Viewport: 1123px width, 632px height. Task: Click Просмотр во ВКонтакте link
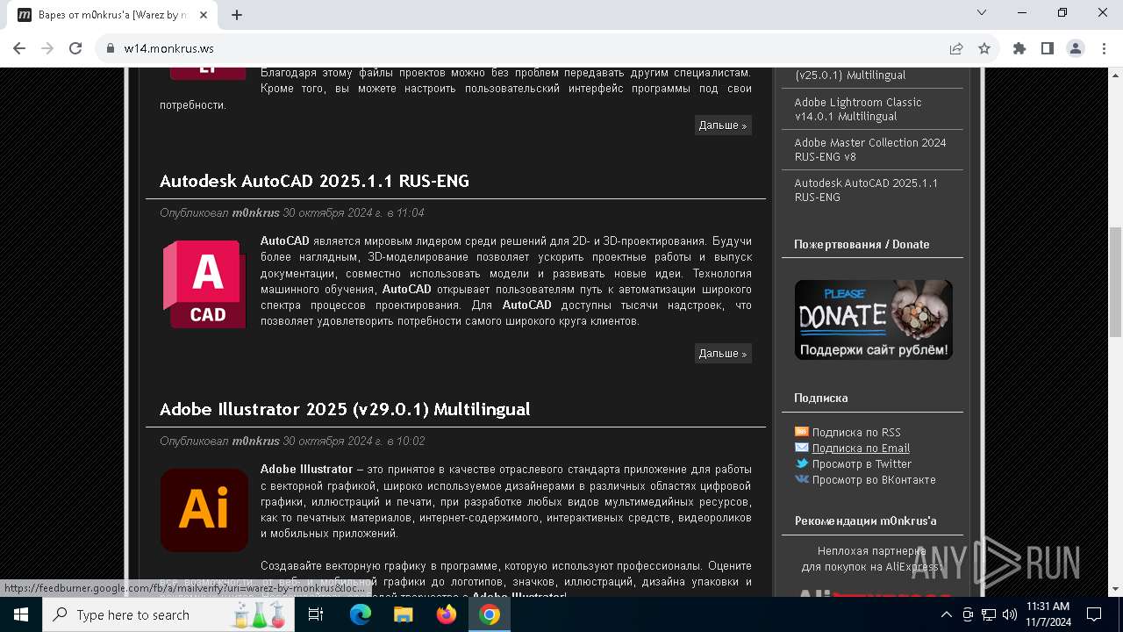(x=874, y=479)
